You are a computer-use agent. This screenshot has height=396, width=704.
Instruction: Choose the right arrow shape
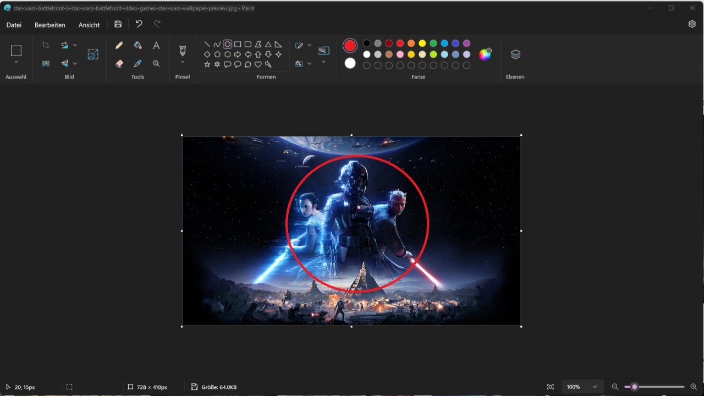238,54
